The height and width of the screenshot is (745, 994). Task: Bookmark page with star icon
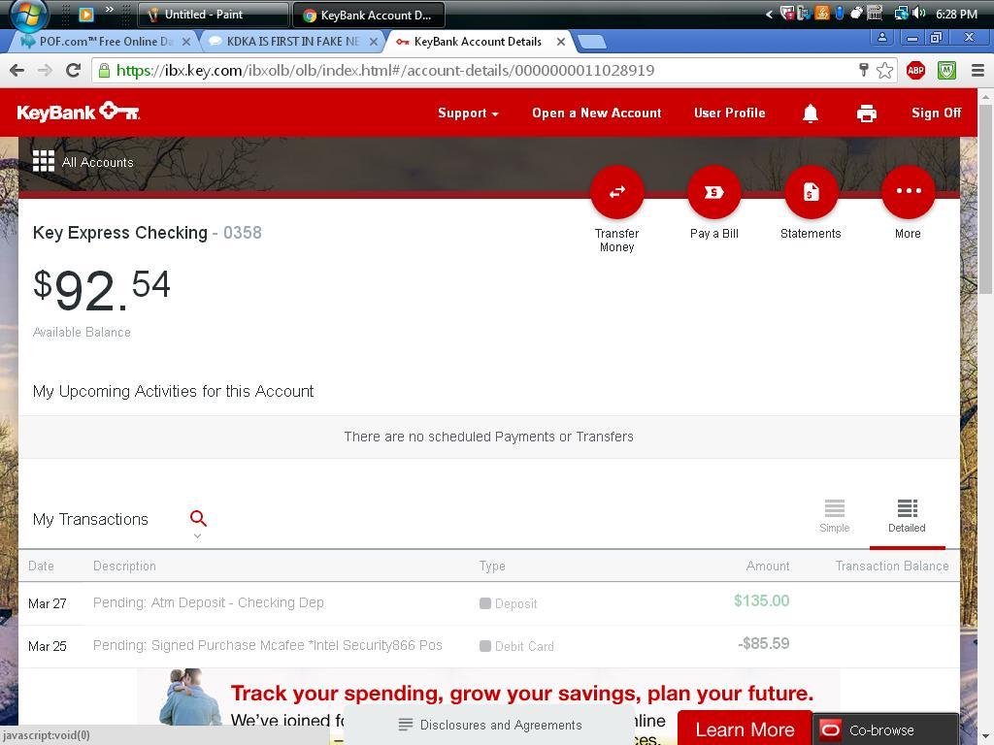pos(885,70)
